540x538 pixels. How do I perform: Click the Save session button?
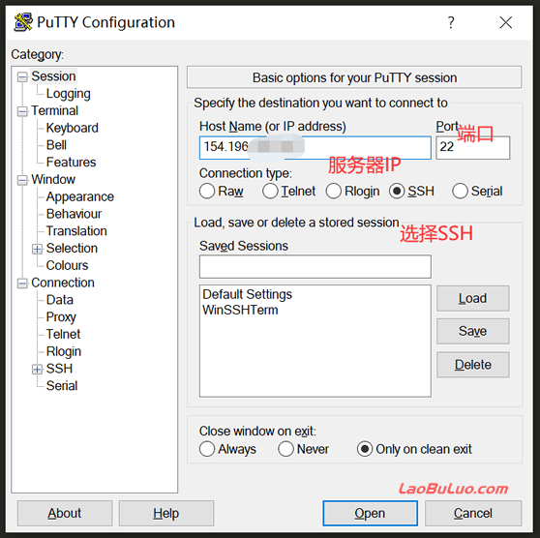[x=473, y=331]
